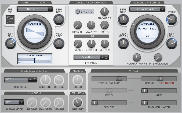Click the Ring Modulator slider handle

(x=145, y=103)
